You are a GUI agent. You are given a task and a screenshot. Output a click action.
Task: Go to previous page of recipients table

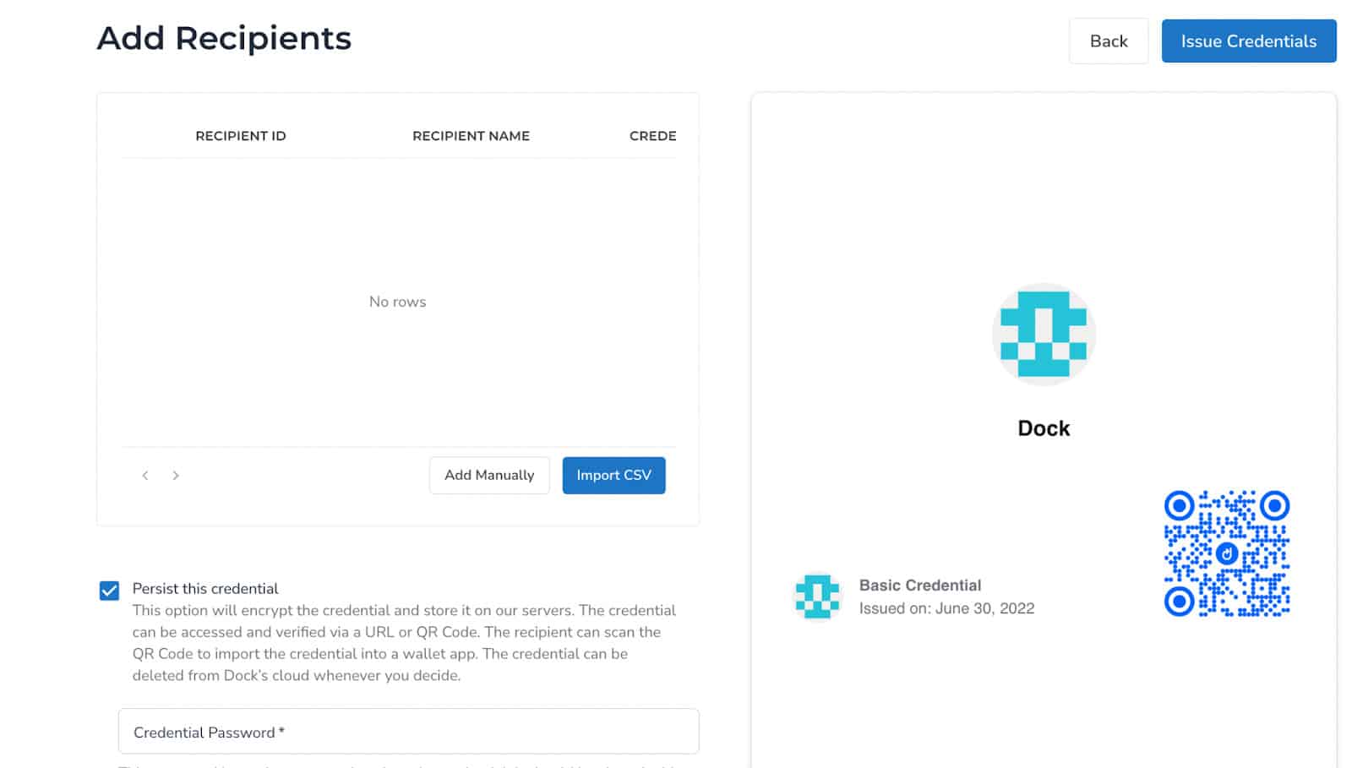pos(145,476)
